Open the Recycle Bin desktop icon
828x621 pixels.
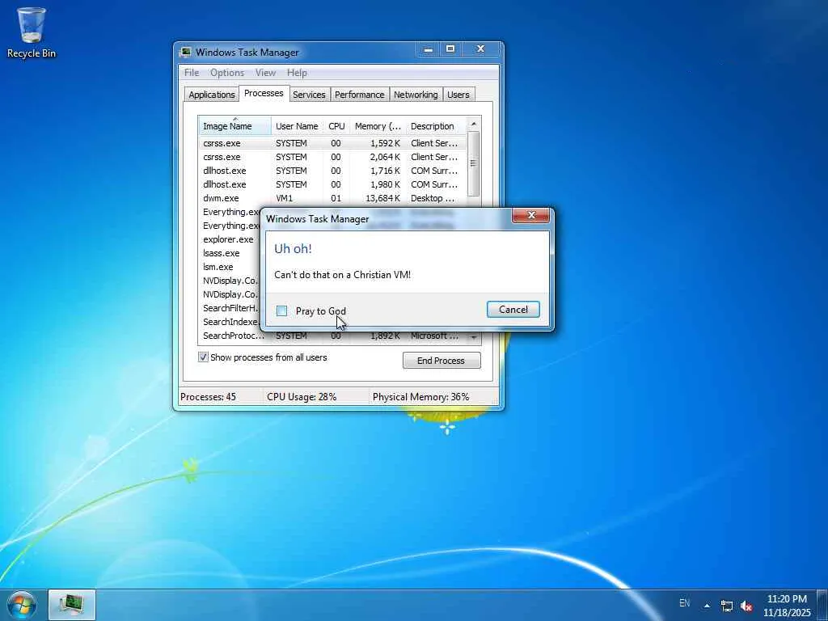[32, 32]
